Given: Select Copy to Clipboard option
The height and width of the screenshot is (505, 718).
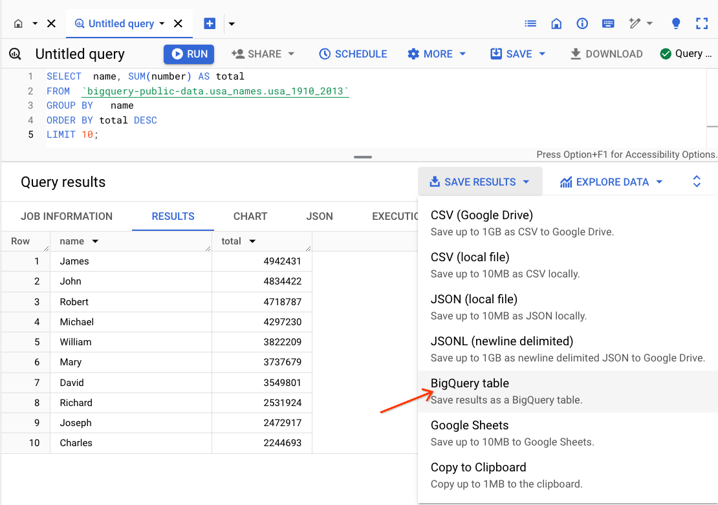Looking at the screenshot, I should click(x=478, y=467).
